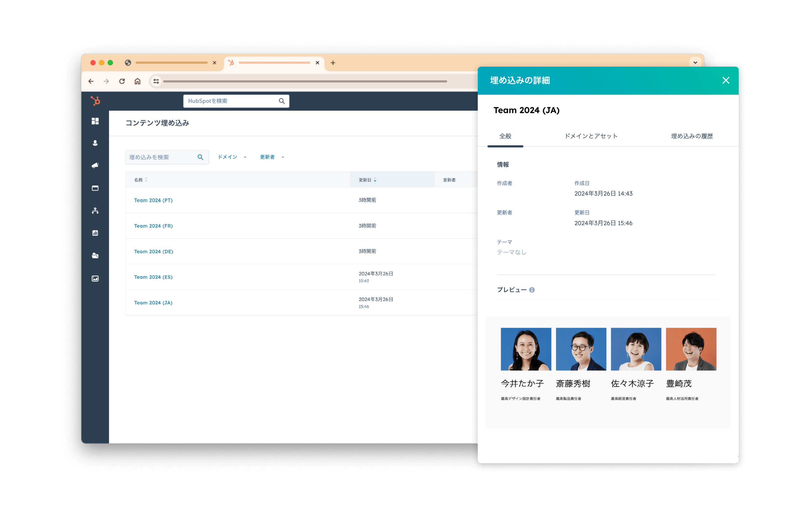This screenshot has width=786, height=513.
Task: Select the 全般 tab
Action: pos(506,136)
